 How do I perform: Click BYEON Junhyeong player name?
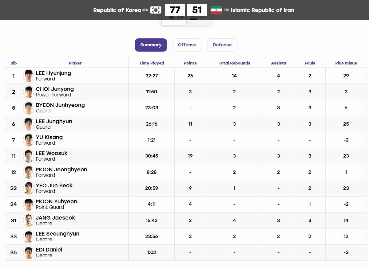(60, 105)
